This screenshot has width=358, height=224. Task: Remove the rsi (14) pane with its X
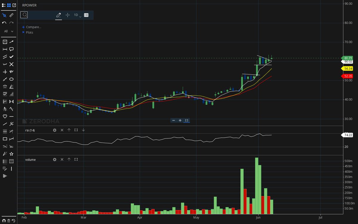coord(62,130)
